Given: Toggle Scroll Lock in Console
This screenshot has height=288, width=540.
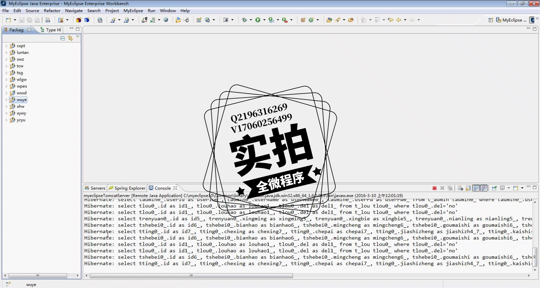Looking at the screenshot, I should click(468, 188).
